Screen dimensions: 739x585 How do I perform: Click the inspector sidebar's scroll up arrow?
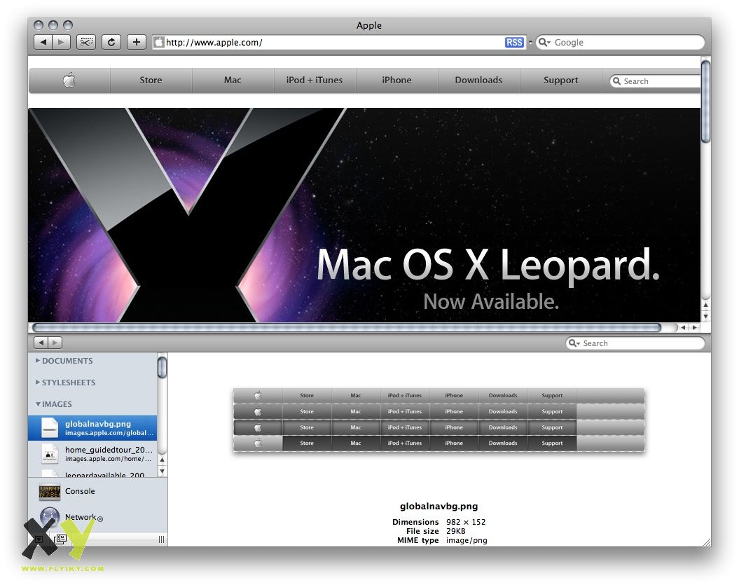click(162, 460)
